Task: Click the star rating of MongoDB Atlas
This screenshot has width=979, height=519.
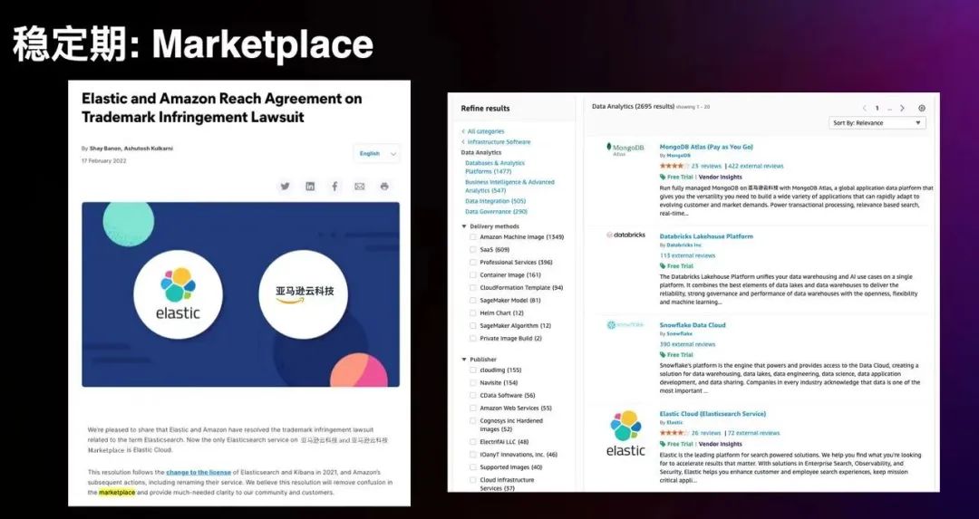Action: [x=674, y=166]
